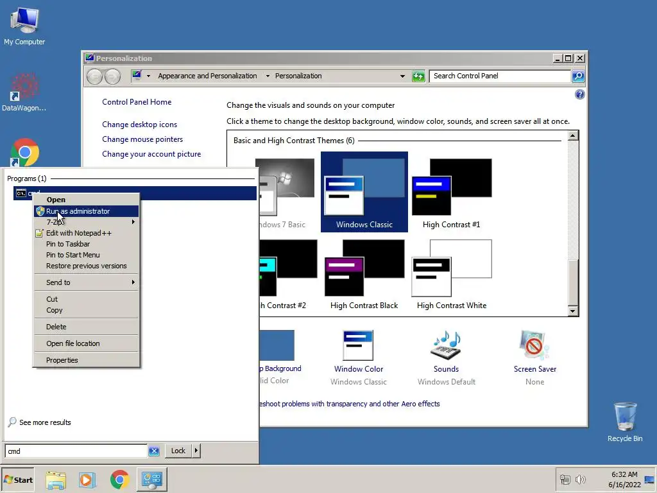Open the DataWagon desktop shortcut
Screen dimensions: 657x493
click(x=24, y=92)
